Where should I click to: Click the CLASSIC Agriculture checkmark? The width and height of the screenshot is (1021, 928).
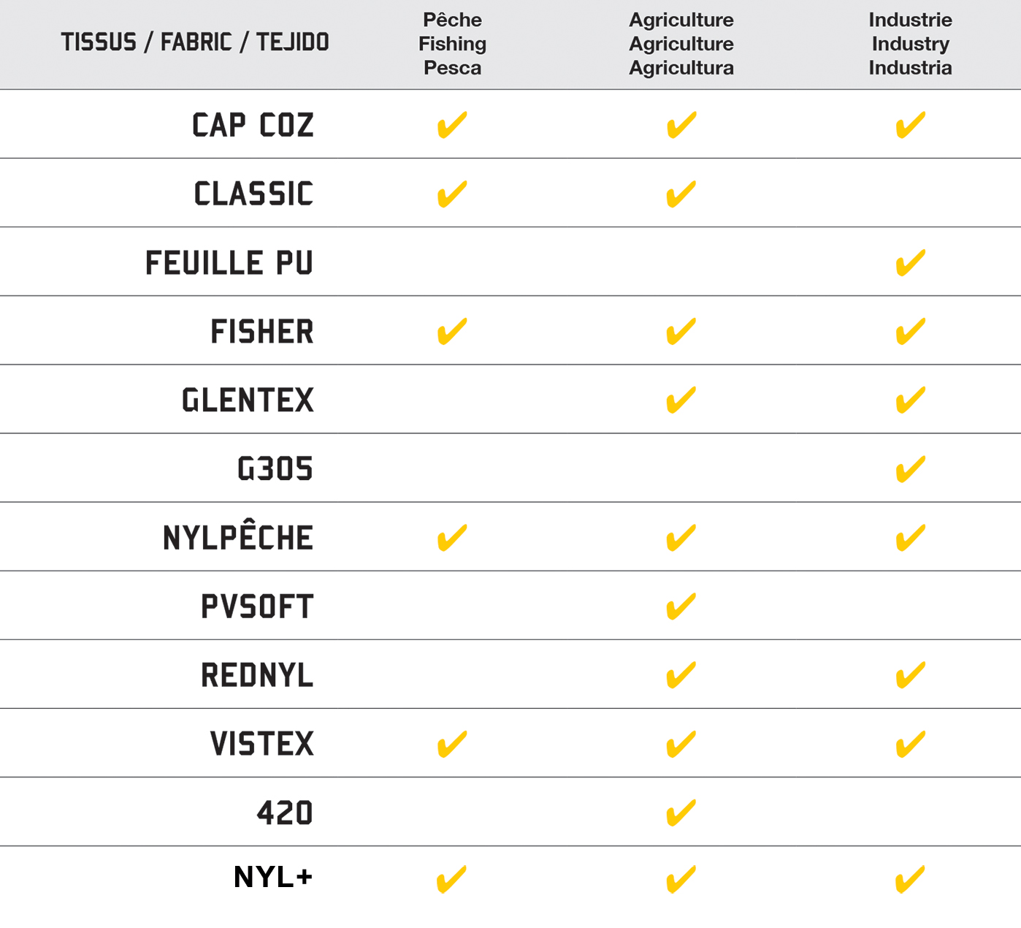point(681,194)
